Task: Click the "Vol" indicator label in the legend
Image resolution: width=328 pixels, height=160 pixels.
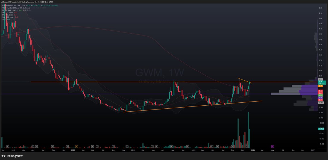Action: click(3, 19)
